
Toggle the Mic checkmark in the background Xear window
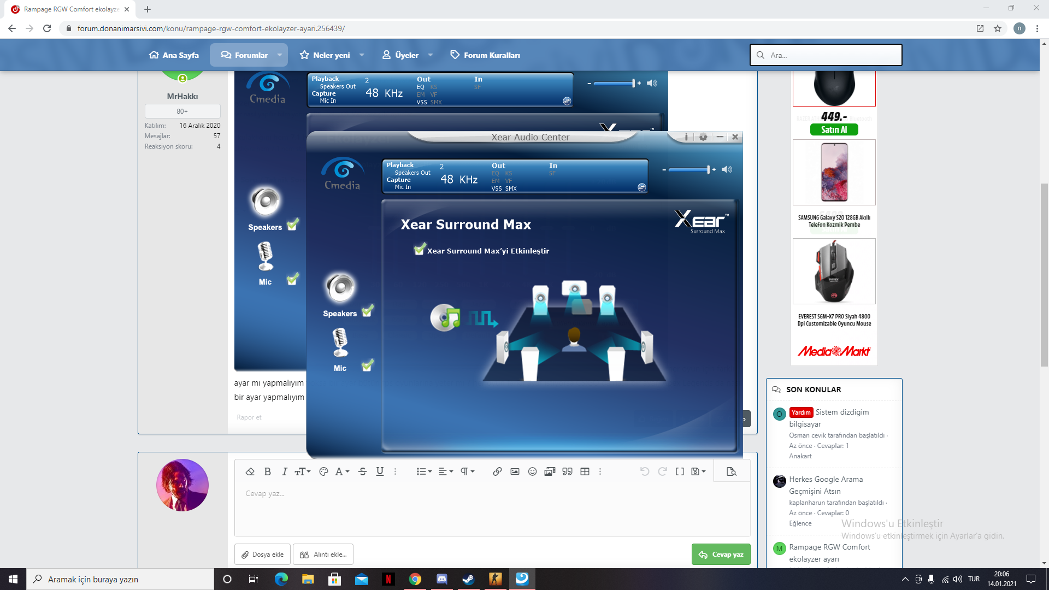pos(293,279)
